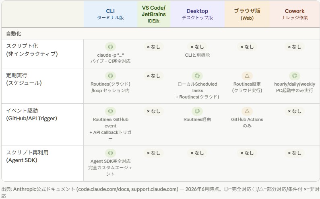Select × なし under VS Code in スクリプト化 row
This screenshot has height=199, width=320.
tap(153, 47)
